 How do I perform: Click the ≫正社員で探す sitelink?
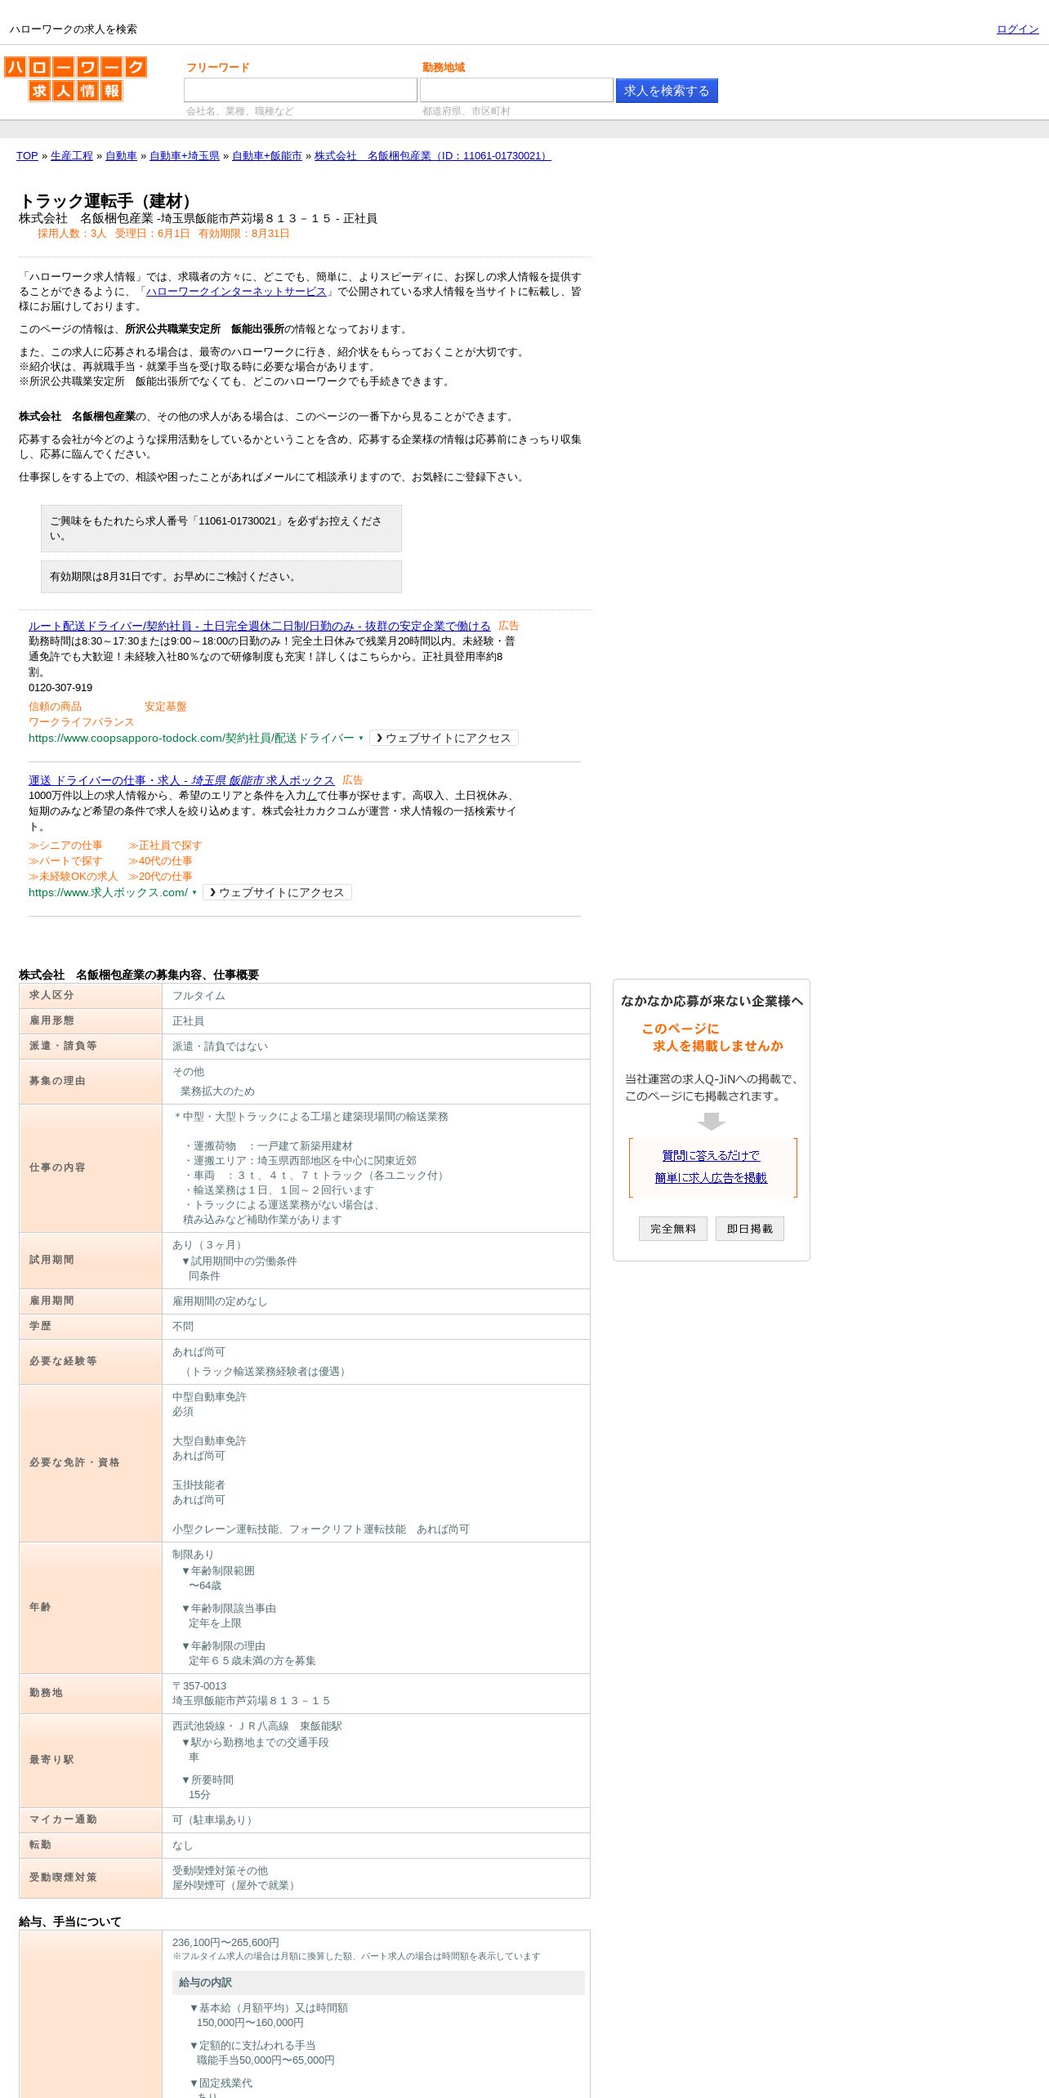click(165, 846)
